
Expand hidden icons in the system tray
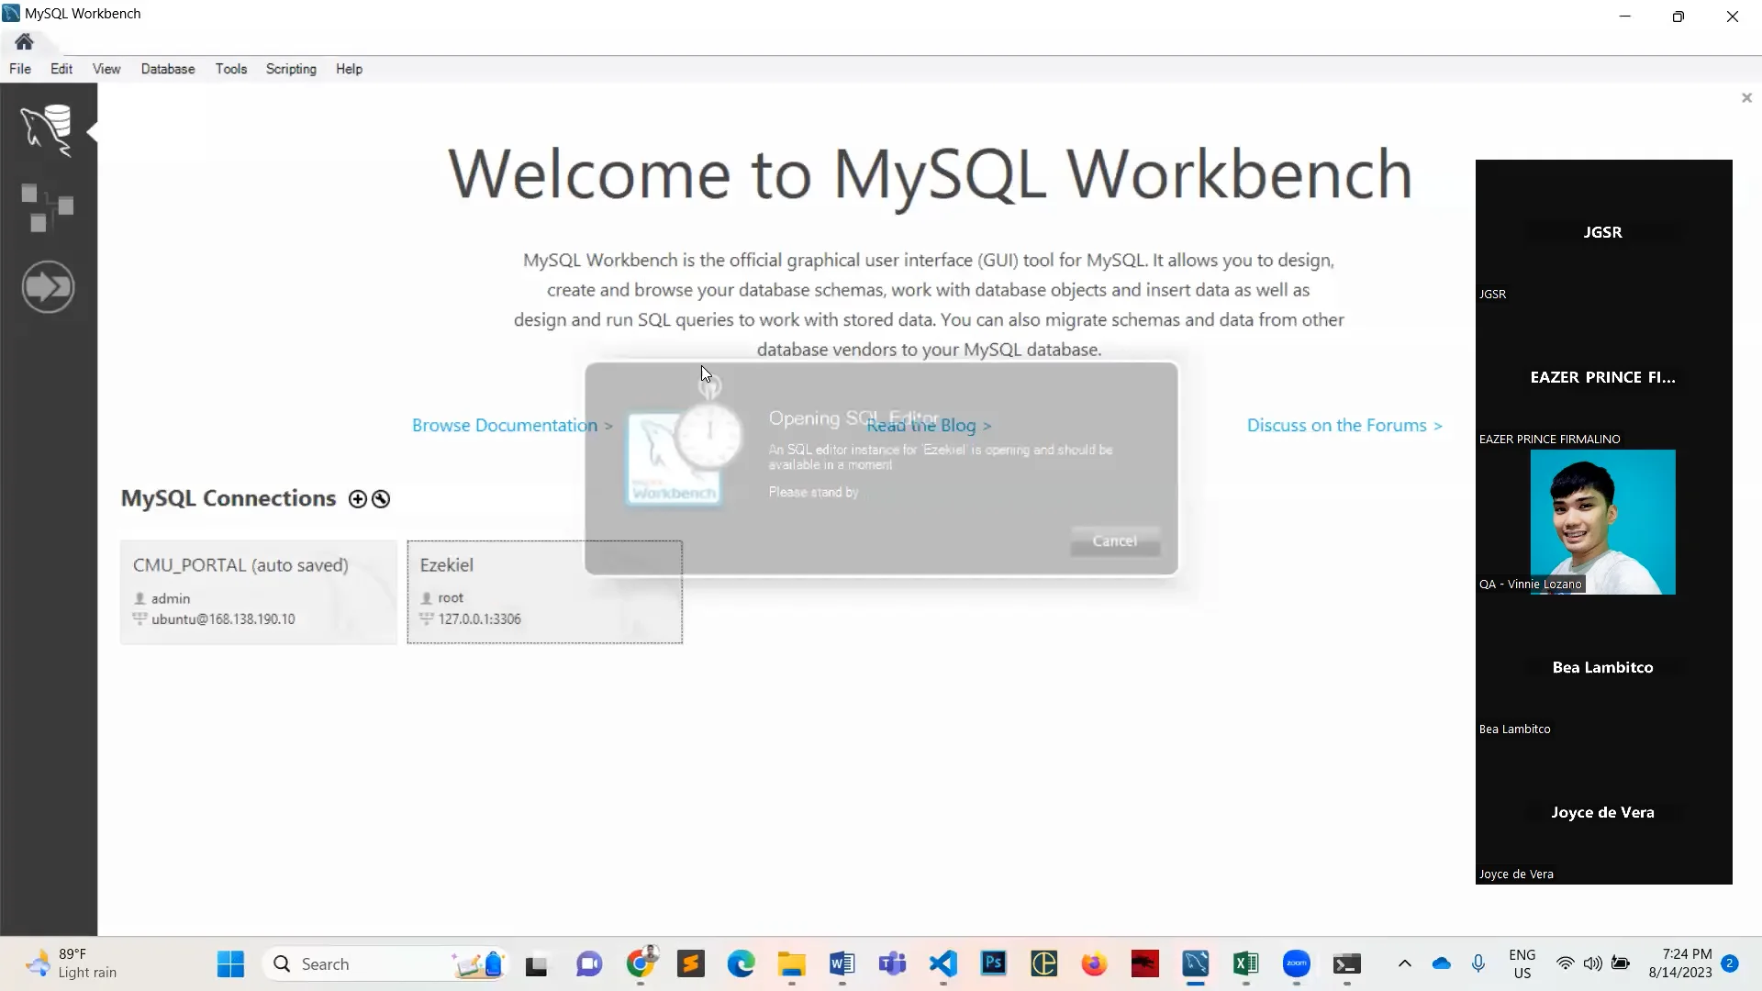(1404, 963)
